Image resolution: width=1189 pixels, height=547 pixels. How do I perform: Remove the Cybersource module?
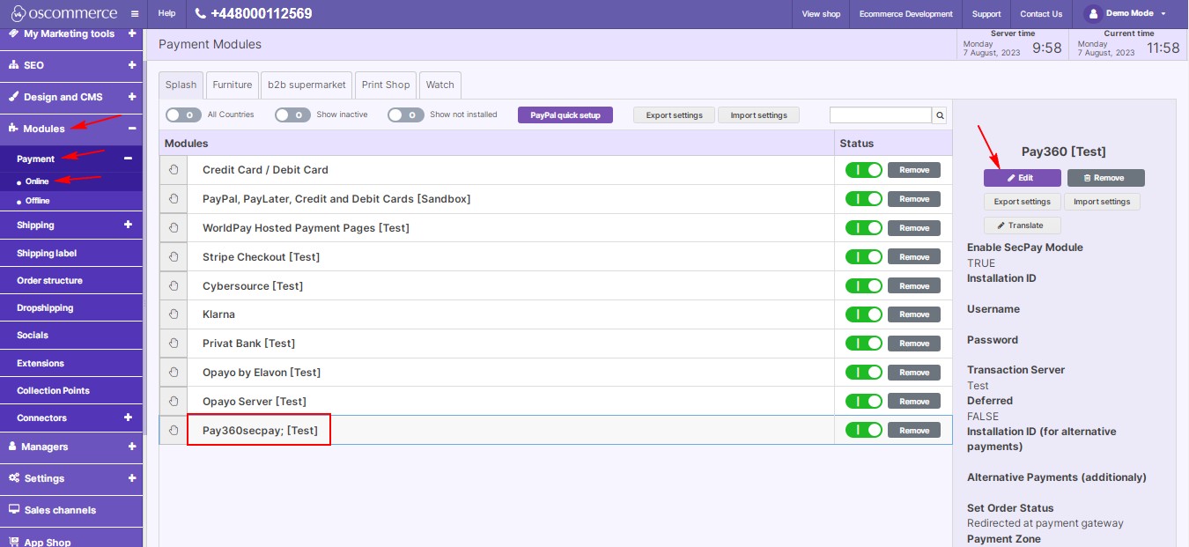(914, 286)
